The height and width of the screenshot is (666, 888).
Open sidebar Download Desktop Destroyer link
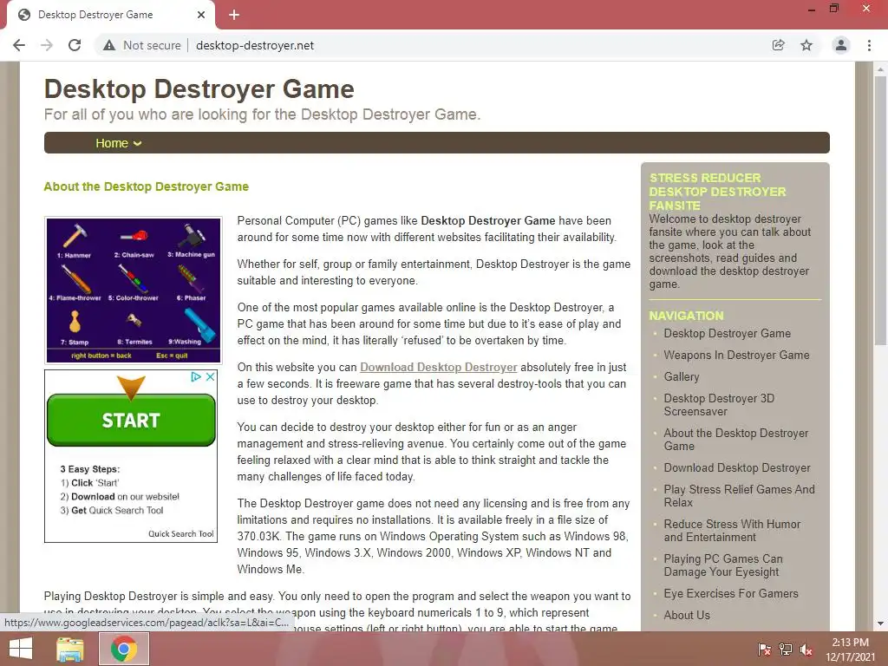[x=737, y=467]
